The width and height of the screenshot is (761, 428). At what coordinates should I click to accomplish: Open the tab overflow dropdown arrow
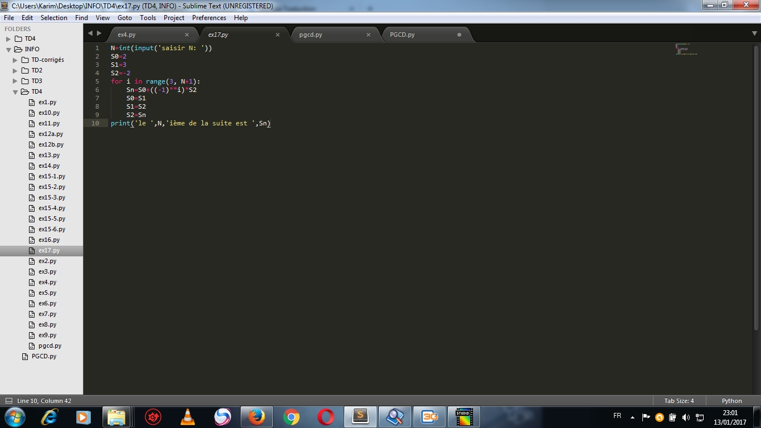pyautogui.click(x=754, y=34)
